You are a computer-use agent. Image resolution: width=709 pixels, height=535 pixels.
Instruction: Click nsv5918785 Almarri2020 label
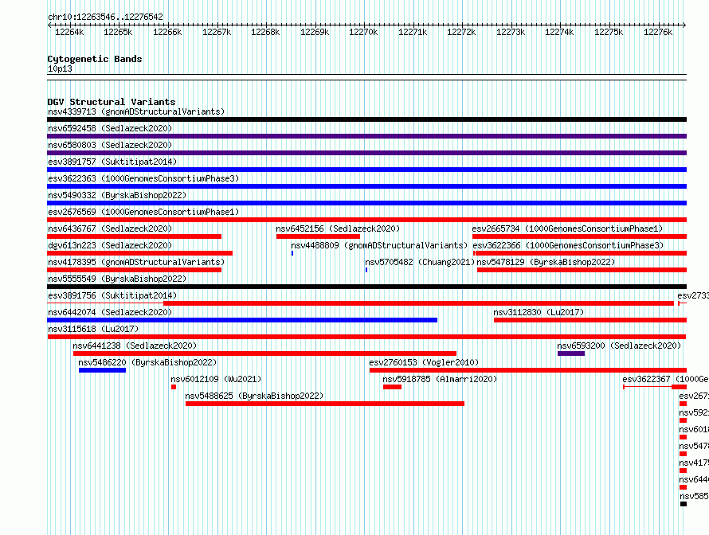point(440,379)
